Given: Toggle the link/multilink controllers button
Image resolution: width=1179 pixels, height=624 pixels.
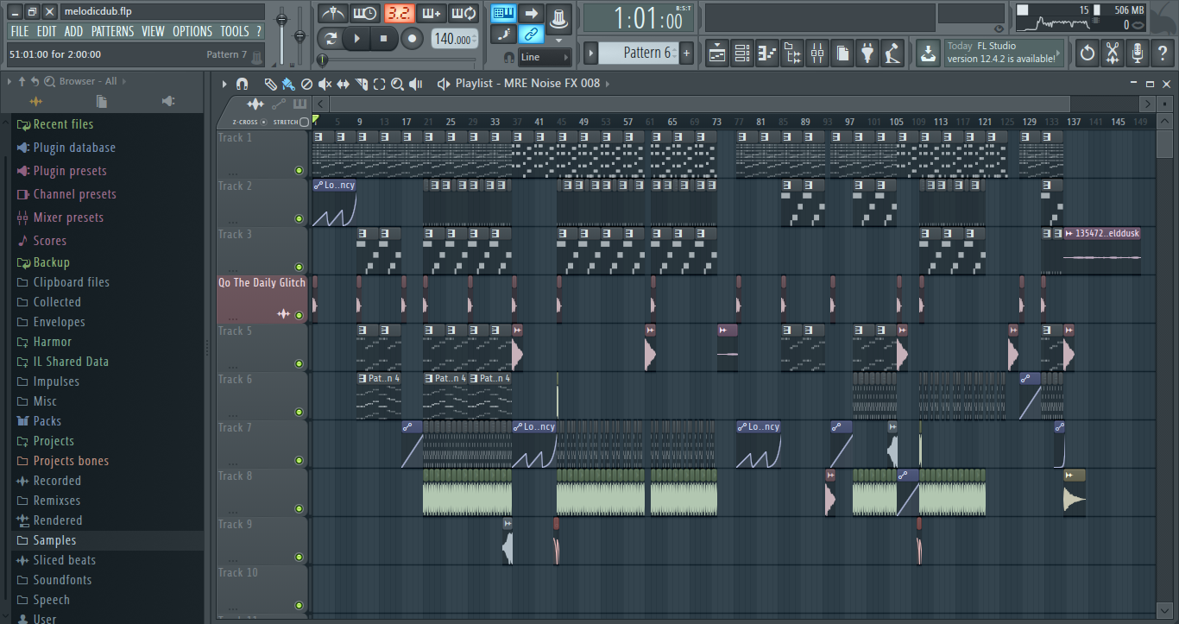Looking at the screenshot, I should pyautogui.click(x=532, y=35).
